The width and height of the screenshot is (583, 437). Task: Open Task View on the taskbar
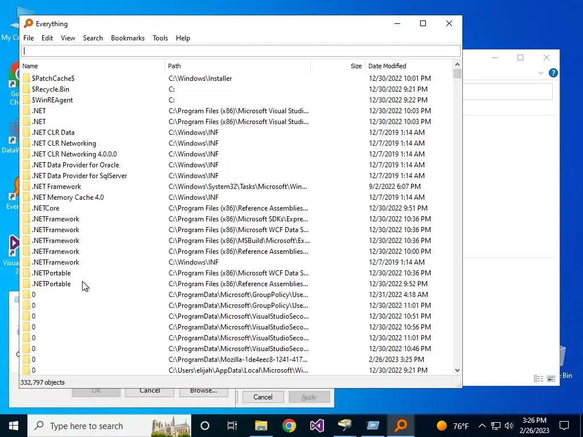click(x=232, y=426)
